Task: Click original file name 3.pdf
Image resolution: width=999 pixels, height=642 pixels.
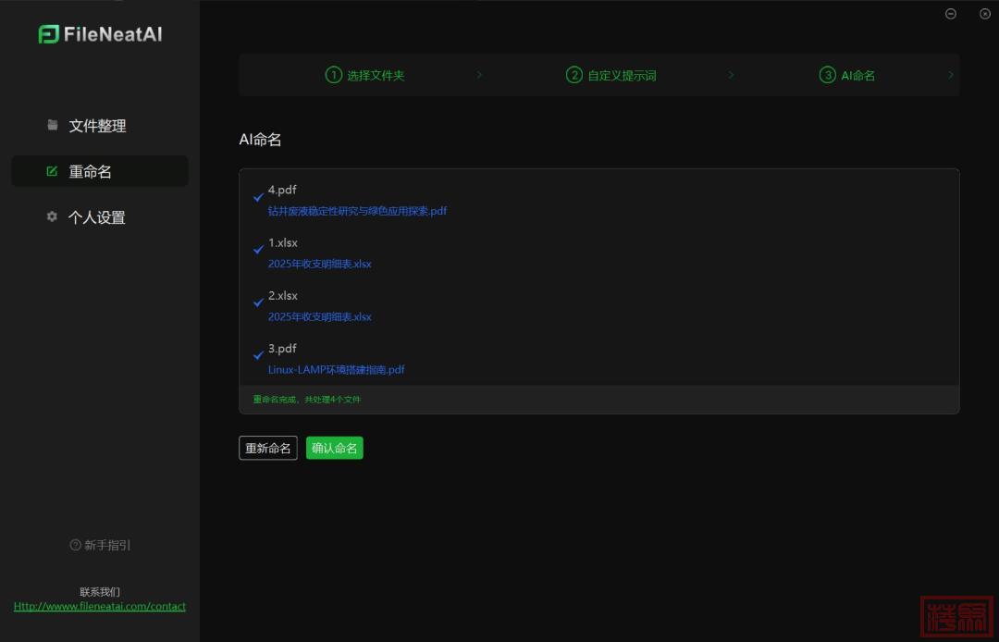Action: pos(282,349)
